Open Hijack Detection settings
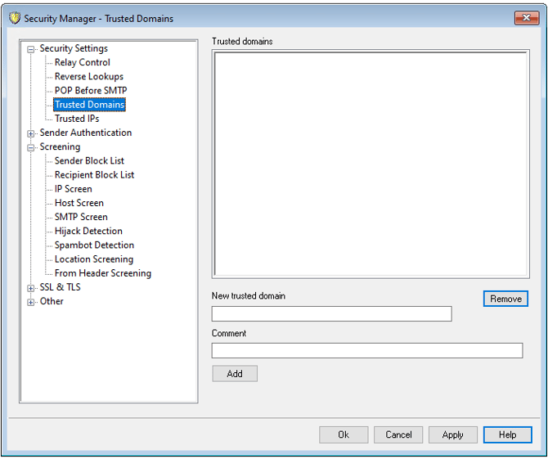This screenshot has height=459, width=548. point(88,231)
